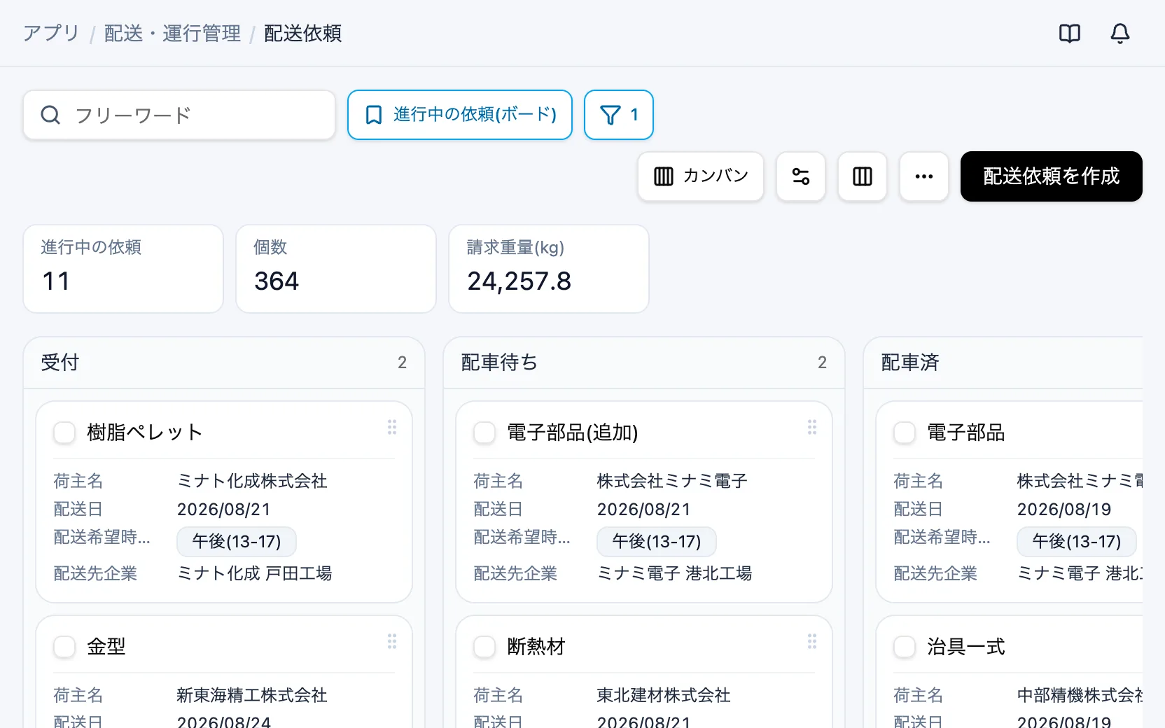The image size is (1165, 728).
Task: Click the 受付 column header
Action: pyautogui.click(x=224, y=363)
